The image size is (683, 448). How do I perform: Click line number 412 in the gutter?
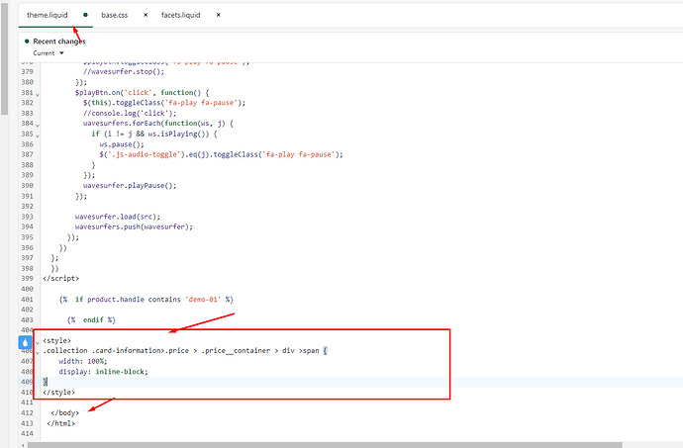pyautogui.click(x=27, y=412)
